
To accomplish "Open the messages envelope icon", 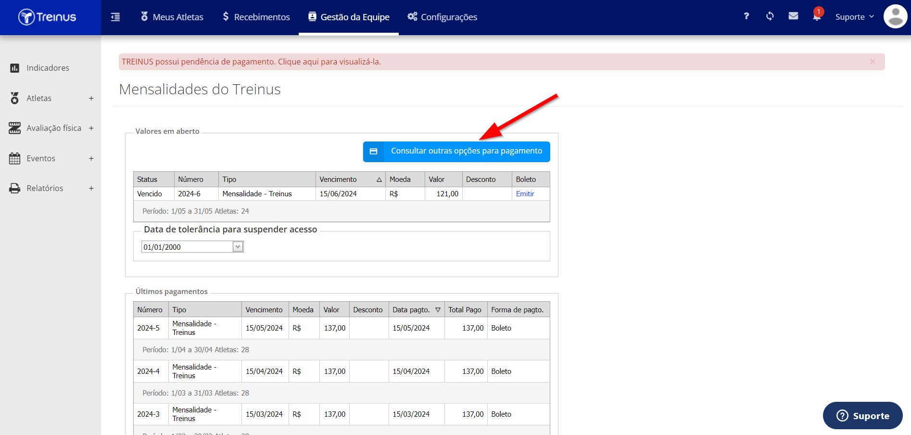I will point(793,16).
